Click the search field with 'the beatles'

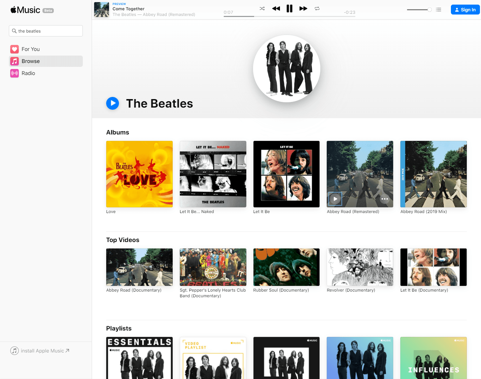[46, 31]
